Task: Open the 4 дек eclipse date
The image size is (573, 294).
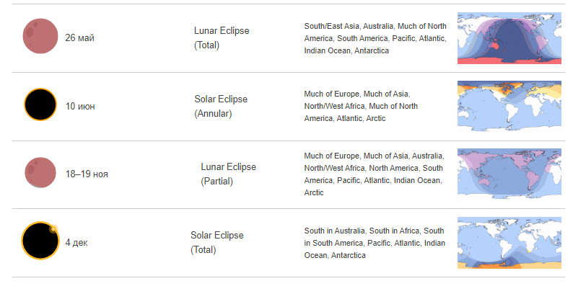Action: point(76,243)
